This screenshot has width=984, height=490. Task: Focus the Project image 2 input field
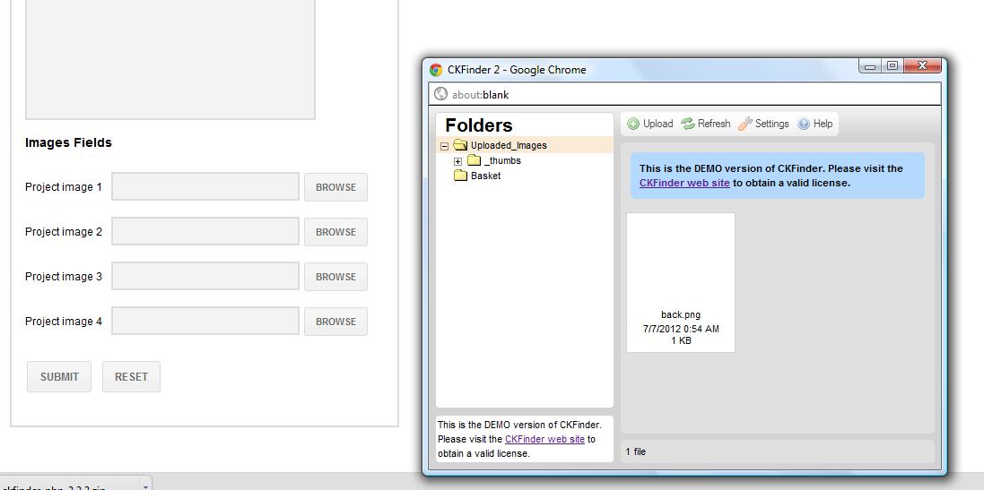pyautogui.click(x=205, y=231)
